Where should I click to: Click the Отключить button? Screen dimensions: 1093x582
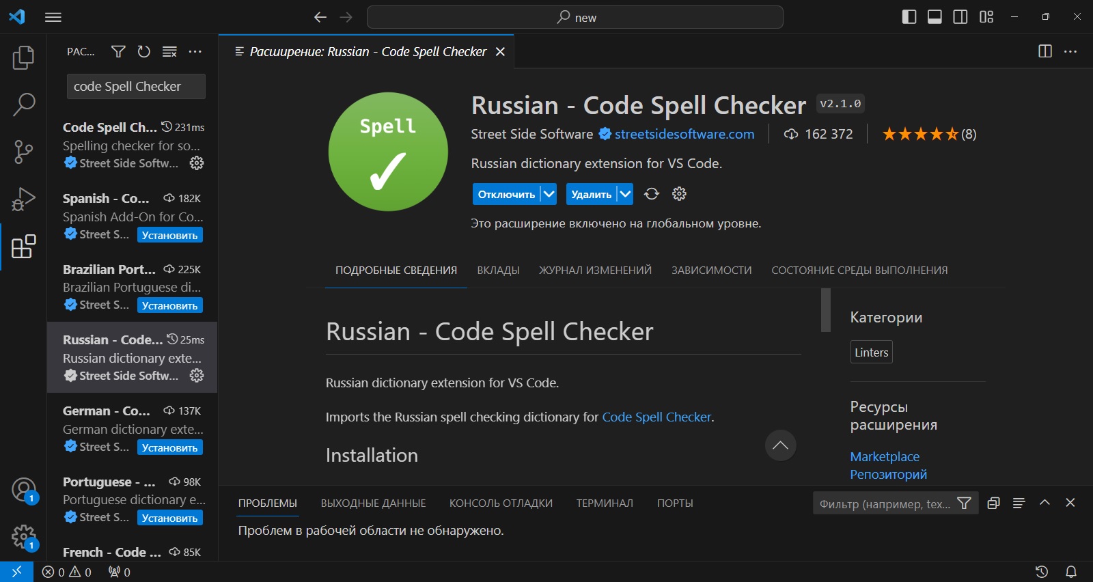(506, 194)
